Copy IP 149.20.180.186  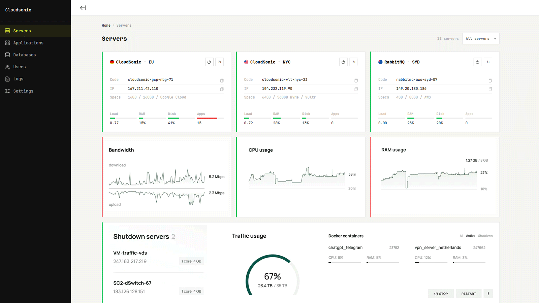pos(490,89)
